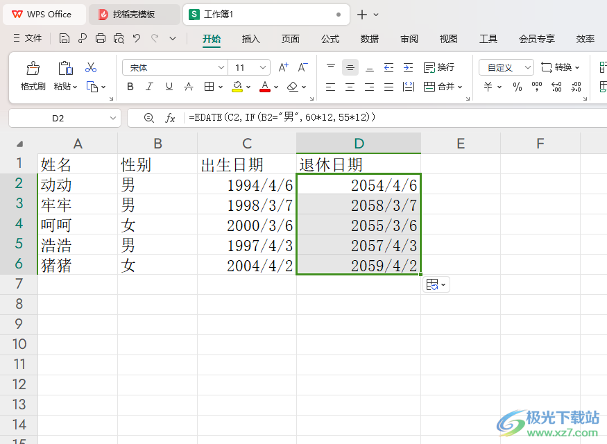607x444 pixels.
Task: Toggle Underline formatting
Action: click(x=169, y=87)
